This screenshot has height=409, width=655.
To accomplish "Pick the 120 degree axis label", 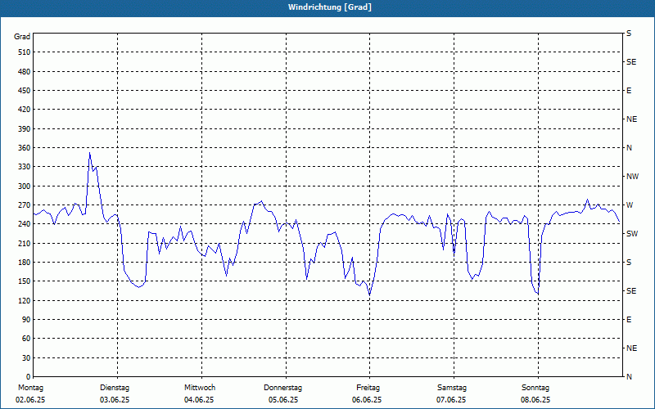I will (x=25, y=300).
